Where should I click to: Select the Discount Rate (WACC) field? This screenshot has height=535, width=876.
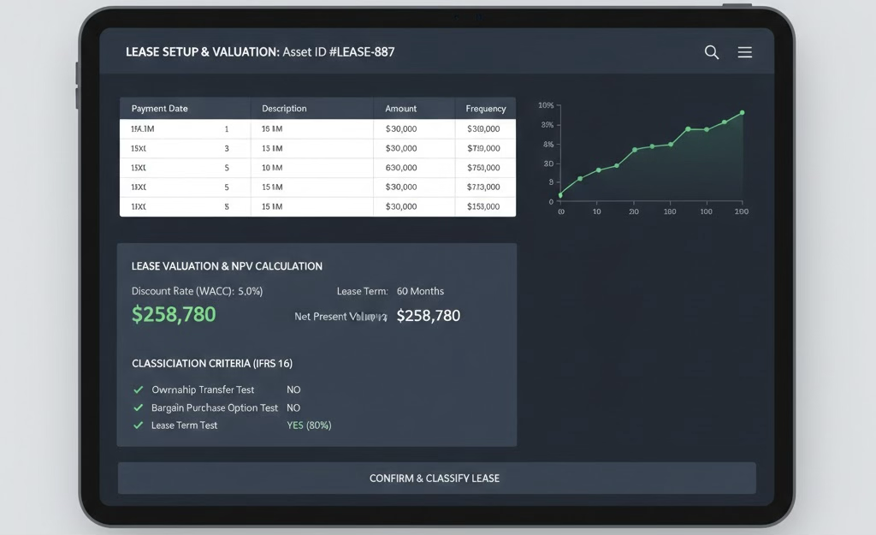coord(198,291)
